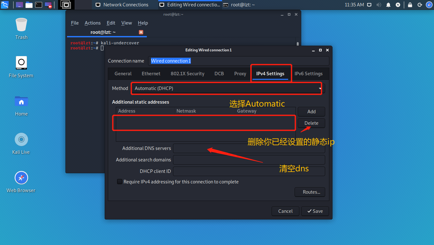
Task: Switch to the IPv6 Settings tab
Action: [308, 74]
